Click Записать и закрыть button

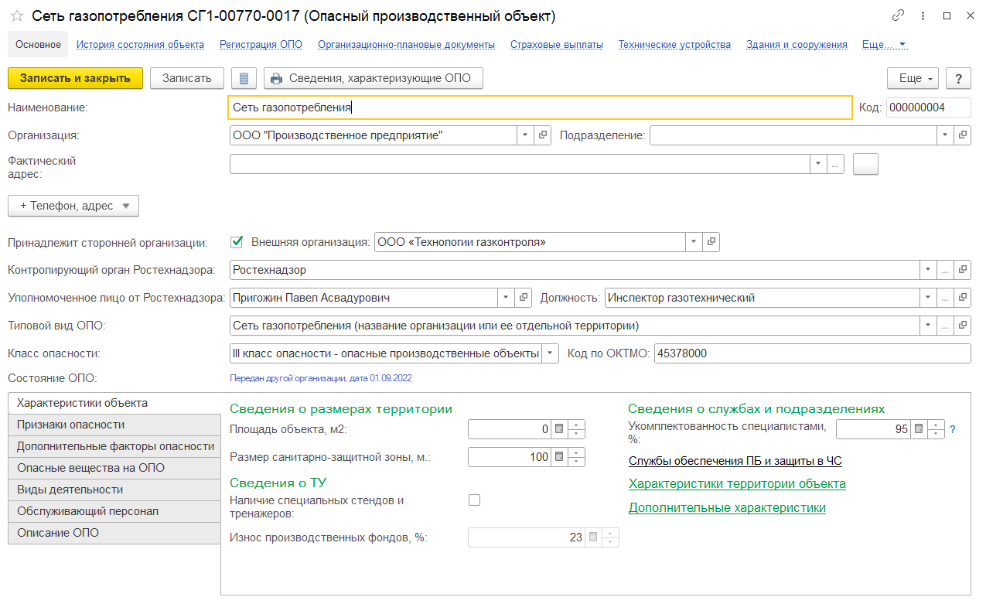click(75, 78)
